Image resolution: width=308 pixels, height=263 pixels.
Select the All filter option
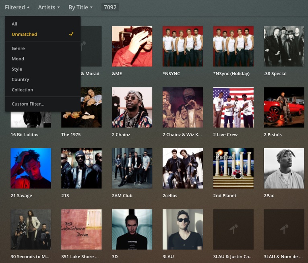tap(43, 24)
